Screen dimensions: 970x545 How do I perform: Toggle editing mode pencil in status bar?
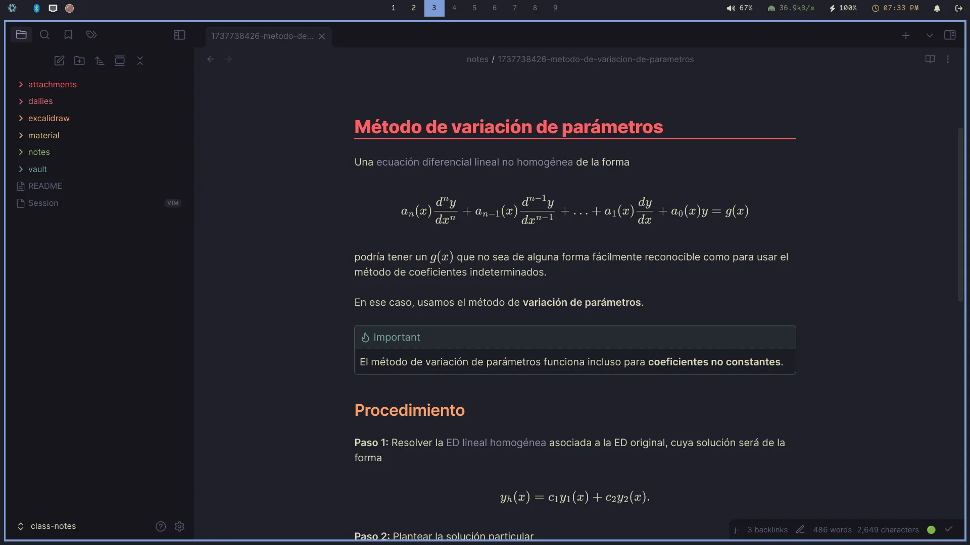point(800,529)
